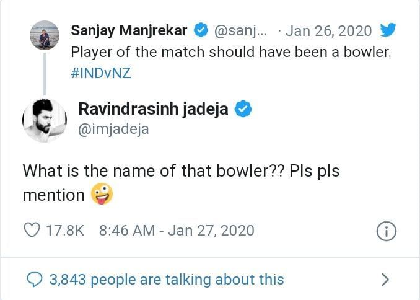Open Sanjay Manjrekar's profile picture
Image resolution: width=420 pixels, height=300 pixels.
coord(45,35)
